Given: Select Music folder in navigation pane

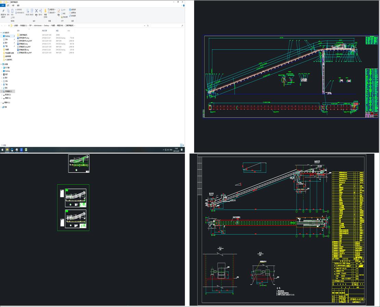Looking at the screenshot, I should pos(6,88).
